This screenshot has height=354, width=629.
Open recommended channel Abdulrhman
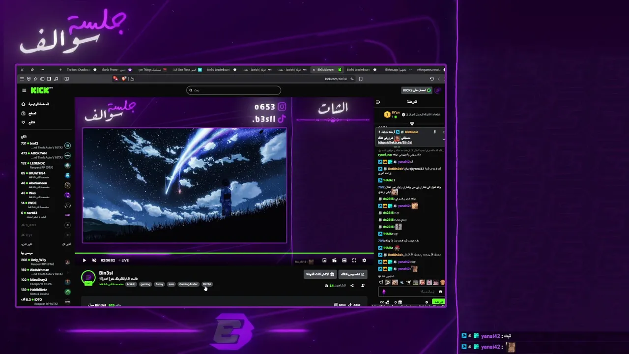point(46,271)
